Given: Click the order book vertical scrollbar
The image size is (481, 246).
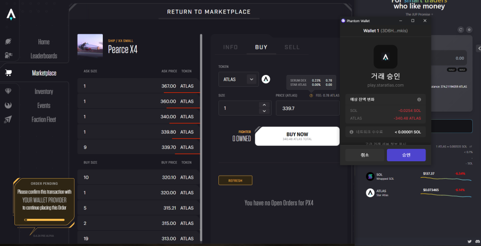Looking at the screenshot, I should tap(201, 138).
